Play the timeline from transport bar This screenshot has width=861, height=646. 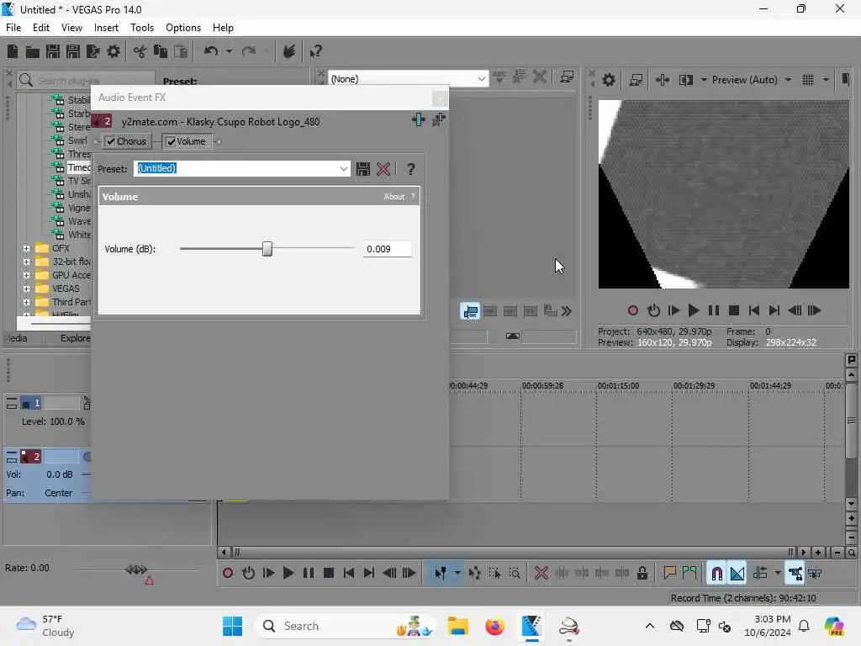288,574
